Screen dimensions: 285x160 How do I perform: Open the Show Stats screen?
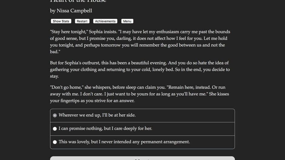61,21
